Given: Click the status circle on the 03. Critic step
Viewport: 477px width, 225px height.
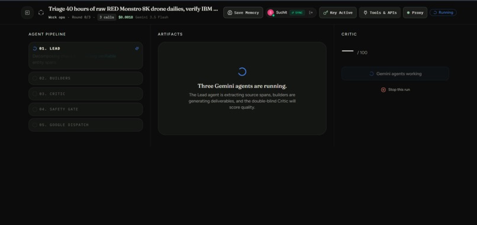Looking at the screenshot, I should coord(35,94).
